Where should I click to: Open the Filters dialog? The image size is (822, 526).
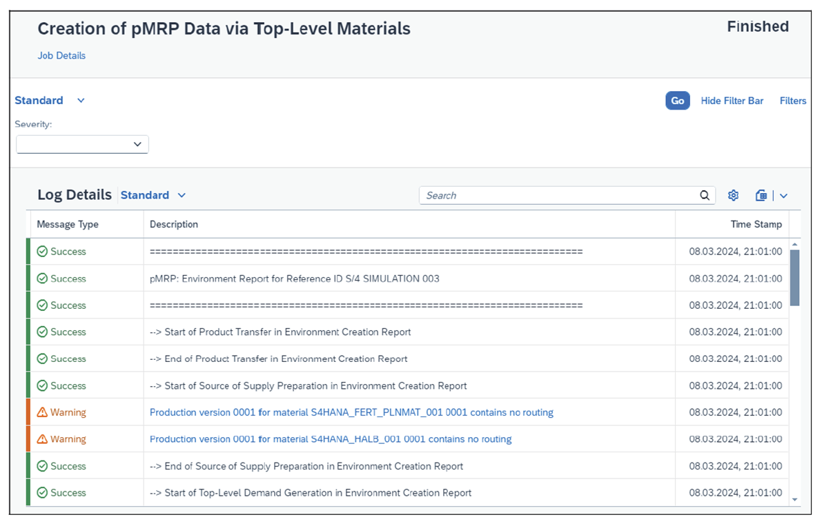click(792, 101)
